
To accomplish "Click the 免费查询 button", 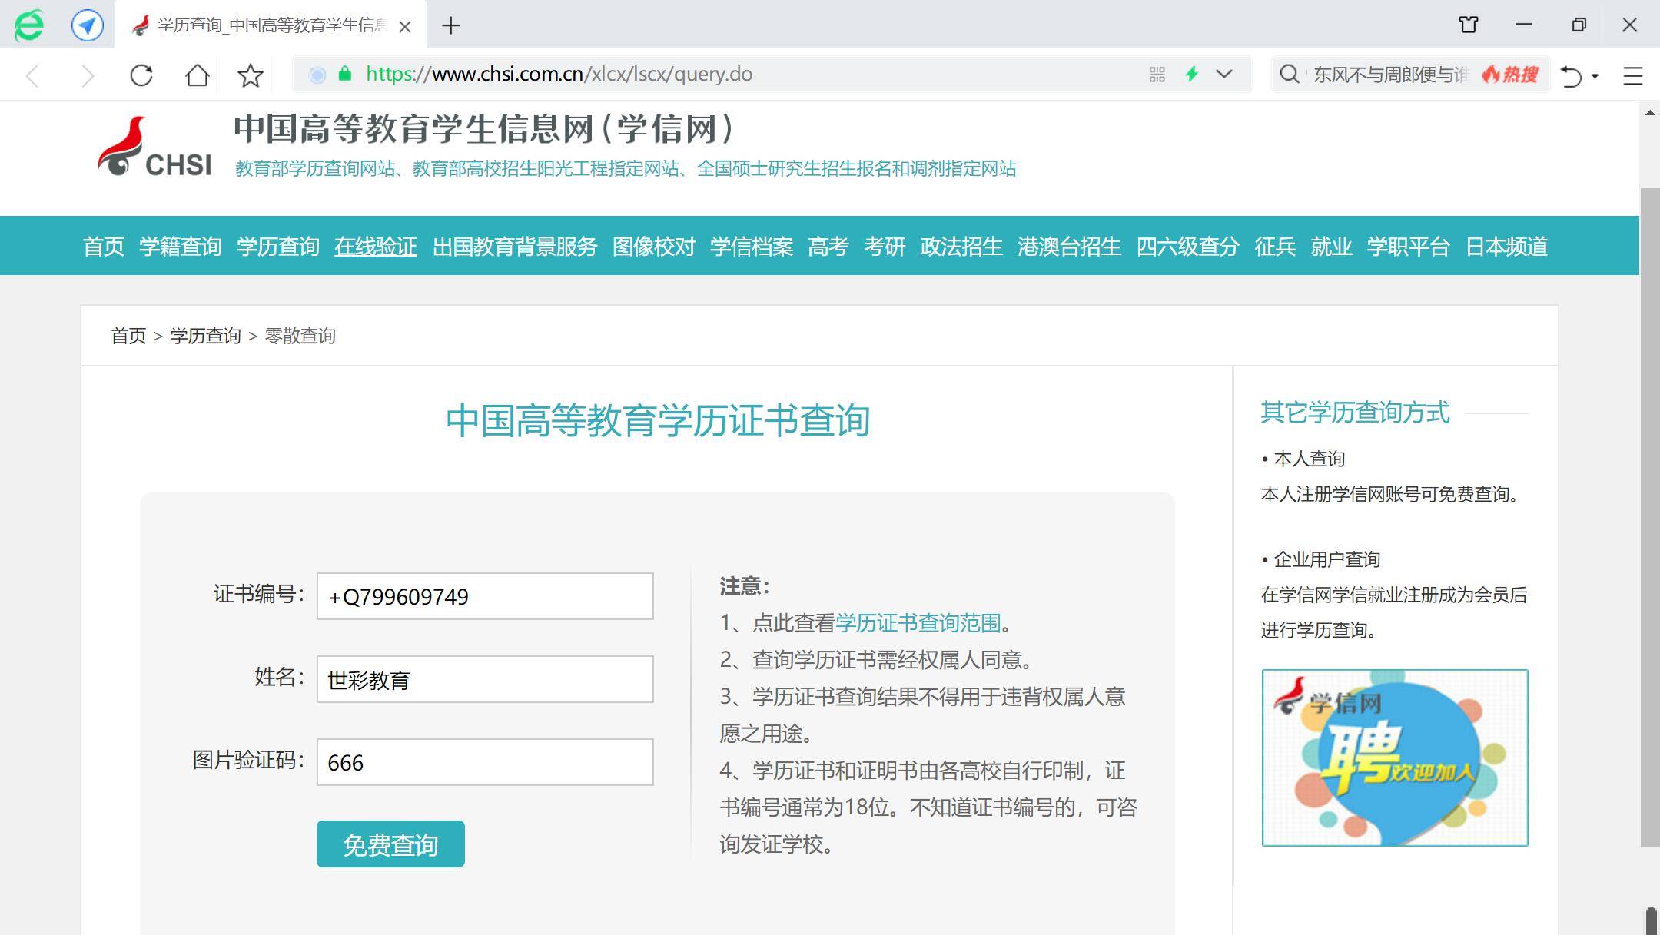I will [x=390, y=844].
